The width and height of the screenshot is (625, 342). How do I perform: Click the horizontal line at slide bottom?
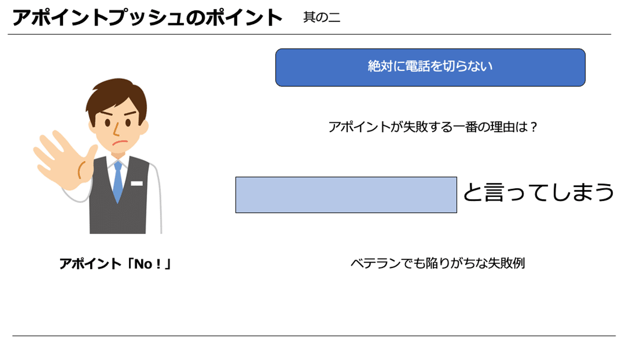tap(313, 335)
